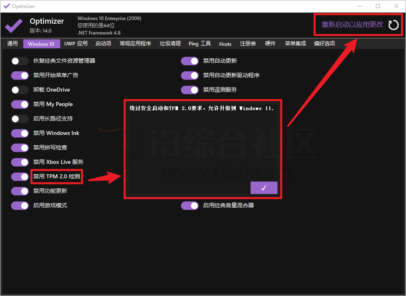
Task: Toggle the 禁用 Windows Ink switch
Action: [x=20, y=133]
